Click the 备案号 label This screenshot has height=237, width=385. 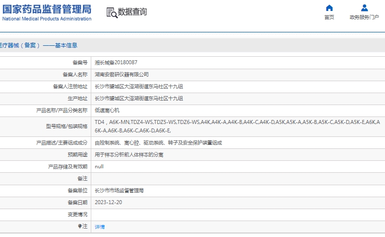coord(80,63)
